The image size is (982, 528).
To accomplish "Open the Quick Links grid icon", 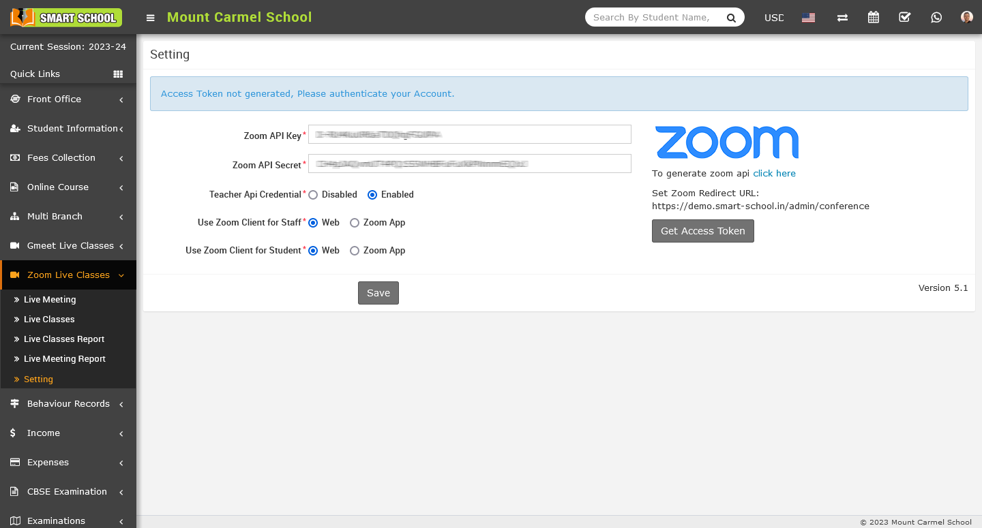I will click(x=118, y=74).
